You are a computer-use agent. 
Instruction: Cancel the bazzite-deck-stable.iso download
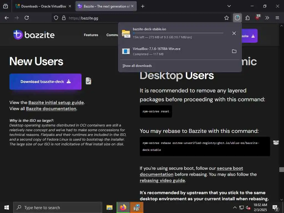[234, 33]
